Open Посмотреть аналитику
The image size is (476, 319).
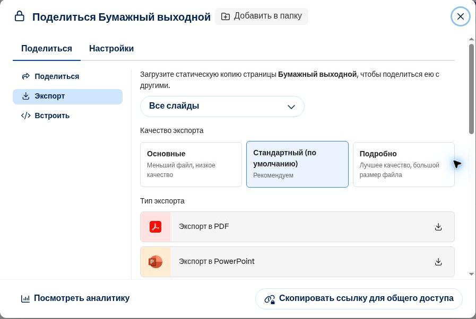[x=75, y=298]
